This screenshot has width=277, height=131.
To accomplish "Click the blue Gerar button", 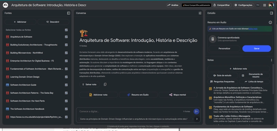I will click(x=257, y=49).
